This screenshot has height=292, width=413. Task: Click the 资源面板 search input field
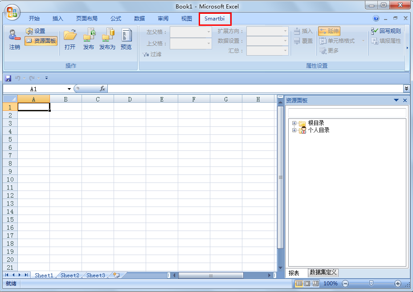347,113
